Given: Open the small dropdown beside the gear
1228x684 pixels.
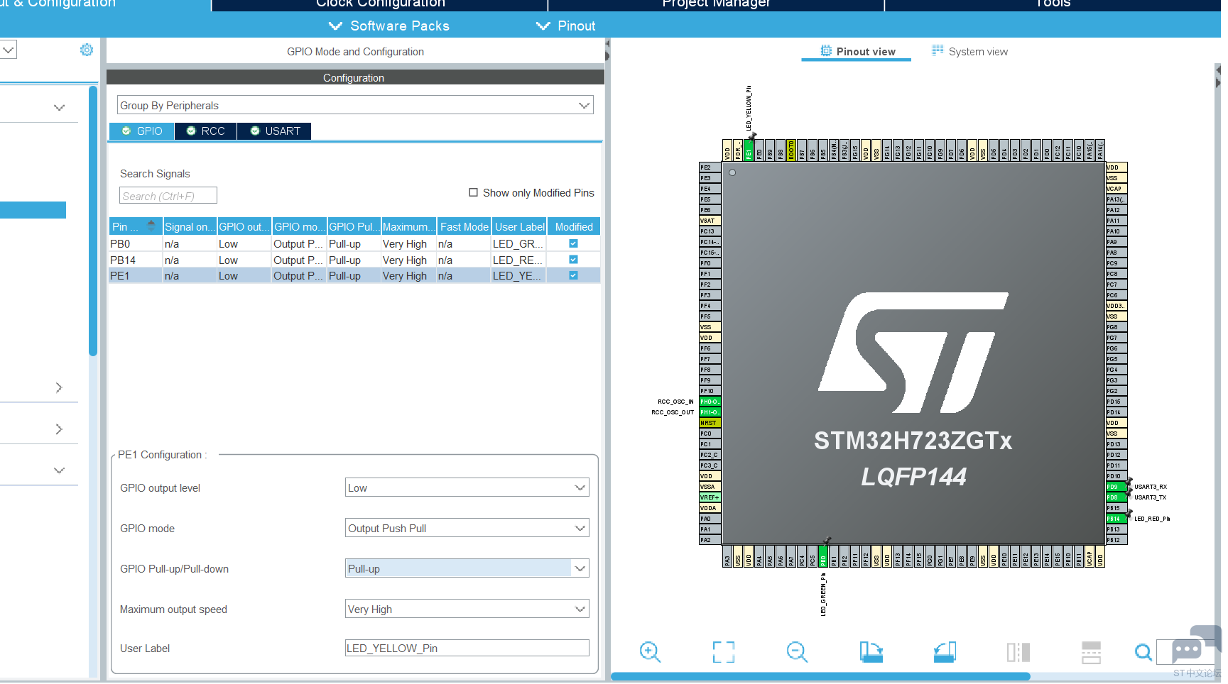Looking at the screenshot, I should [9, 50].
